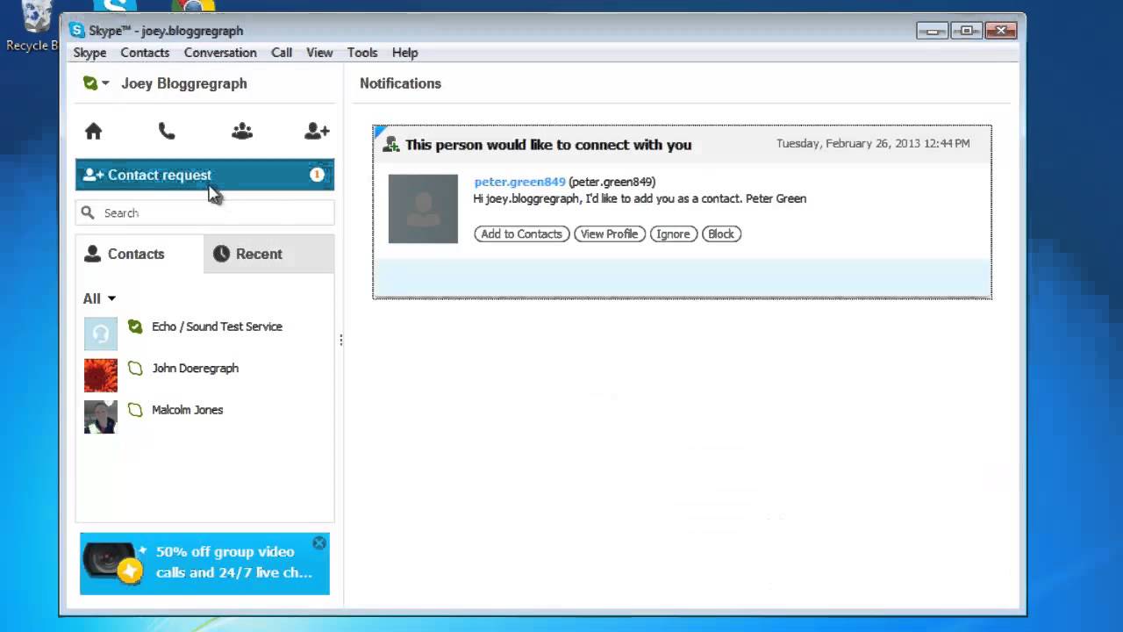Open the Chrome desktop shortcut
The width and height of the screenshot is (1123, 632).
tap(195, 7)
